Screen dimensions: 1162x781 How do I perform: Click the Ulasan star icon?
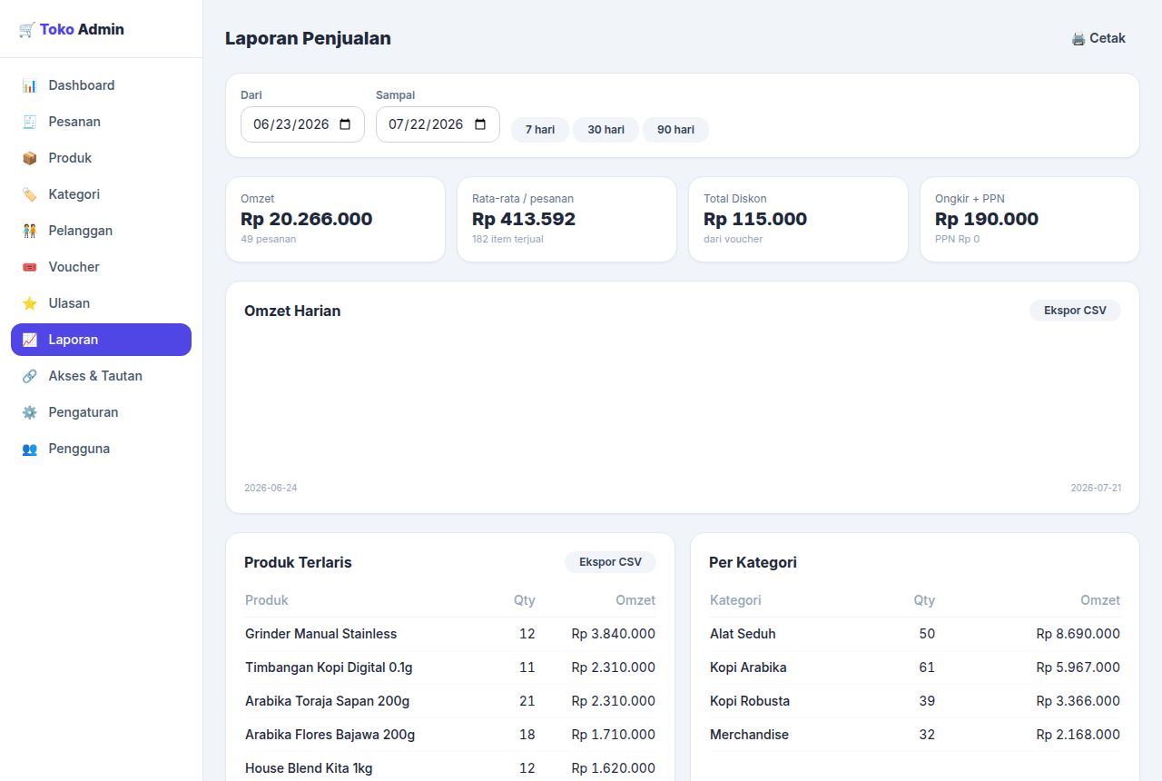[30, 303]
